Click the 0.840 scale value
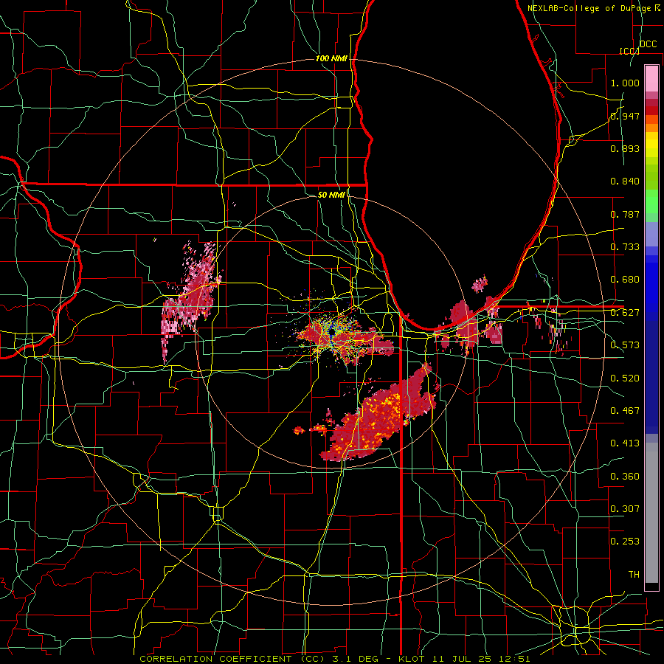Viewport: 664px width, 664px height. [x=625, y=181]
